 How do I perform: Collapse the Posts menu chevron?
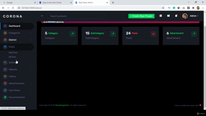31,47
